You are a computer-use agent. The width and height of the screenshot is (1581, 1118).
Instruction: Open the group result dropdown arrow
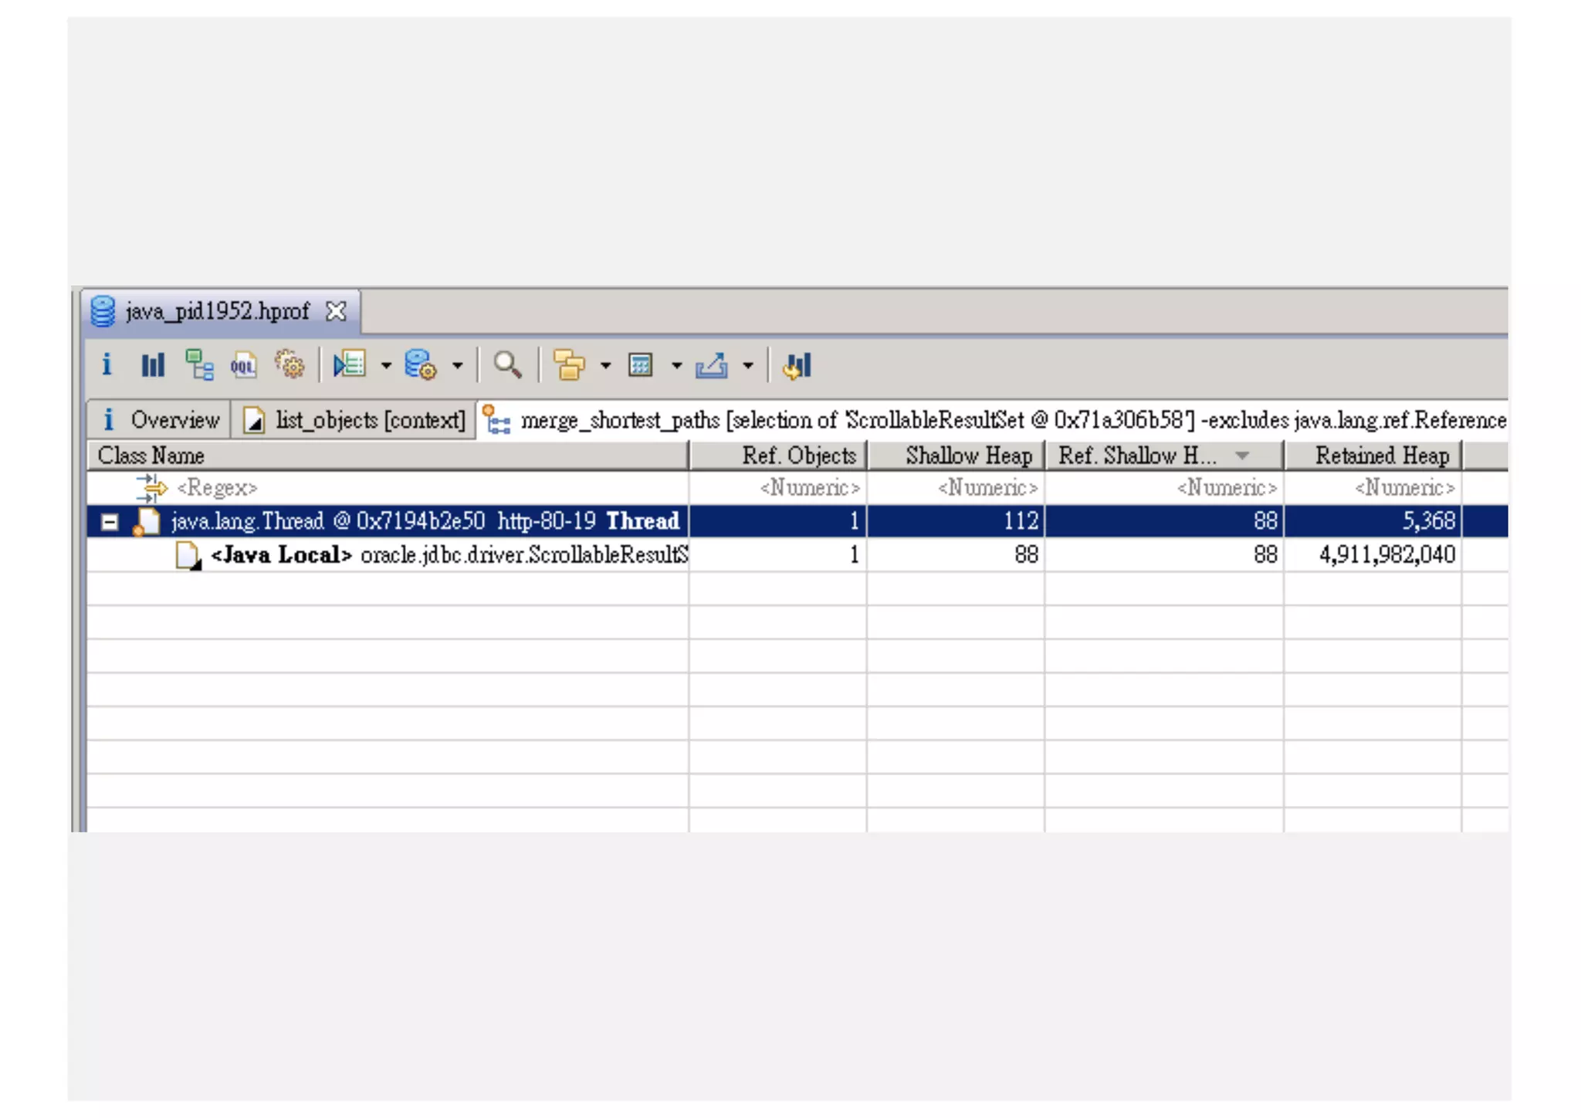pos(605,366)
